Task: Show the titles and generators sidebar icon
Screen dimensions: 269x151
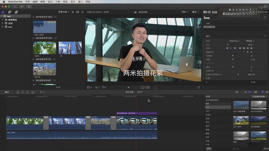Action: pos(16,12)
